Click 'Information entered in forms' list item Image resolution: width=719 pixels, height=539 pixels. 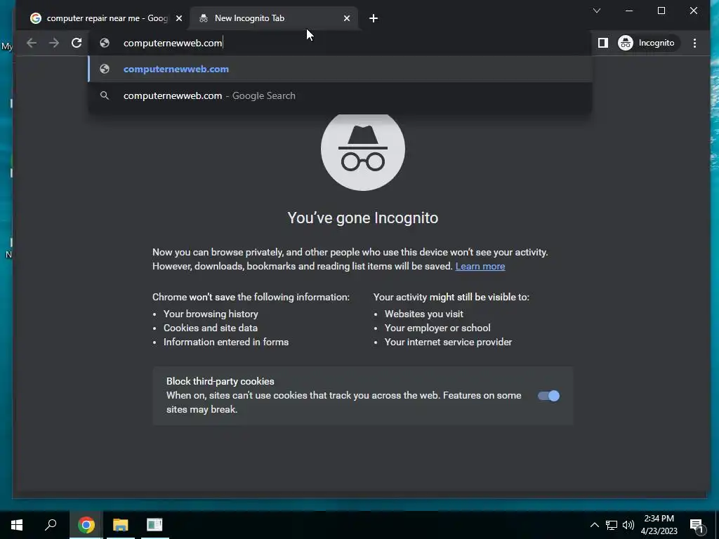tap(226, 342)
